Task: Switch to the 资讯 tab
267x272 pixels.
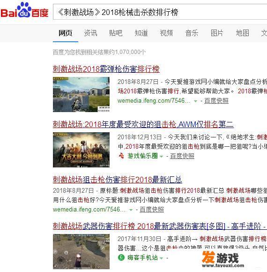Action: pos(90,33)
